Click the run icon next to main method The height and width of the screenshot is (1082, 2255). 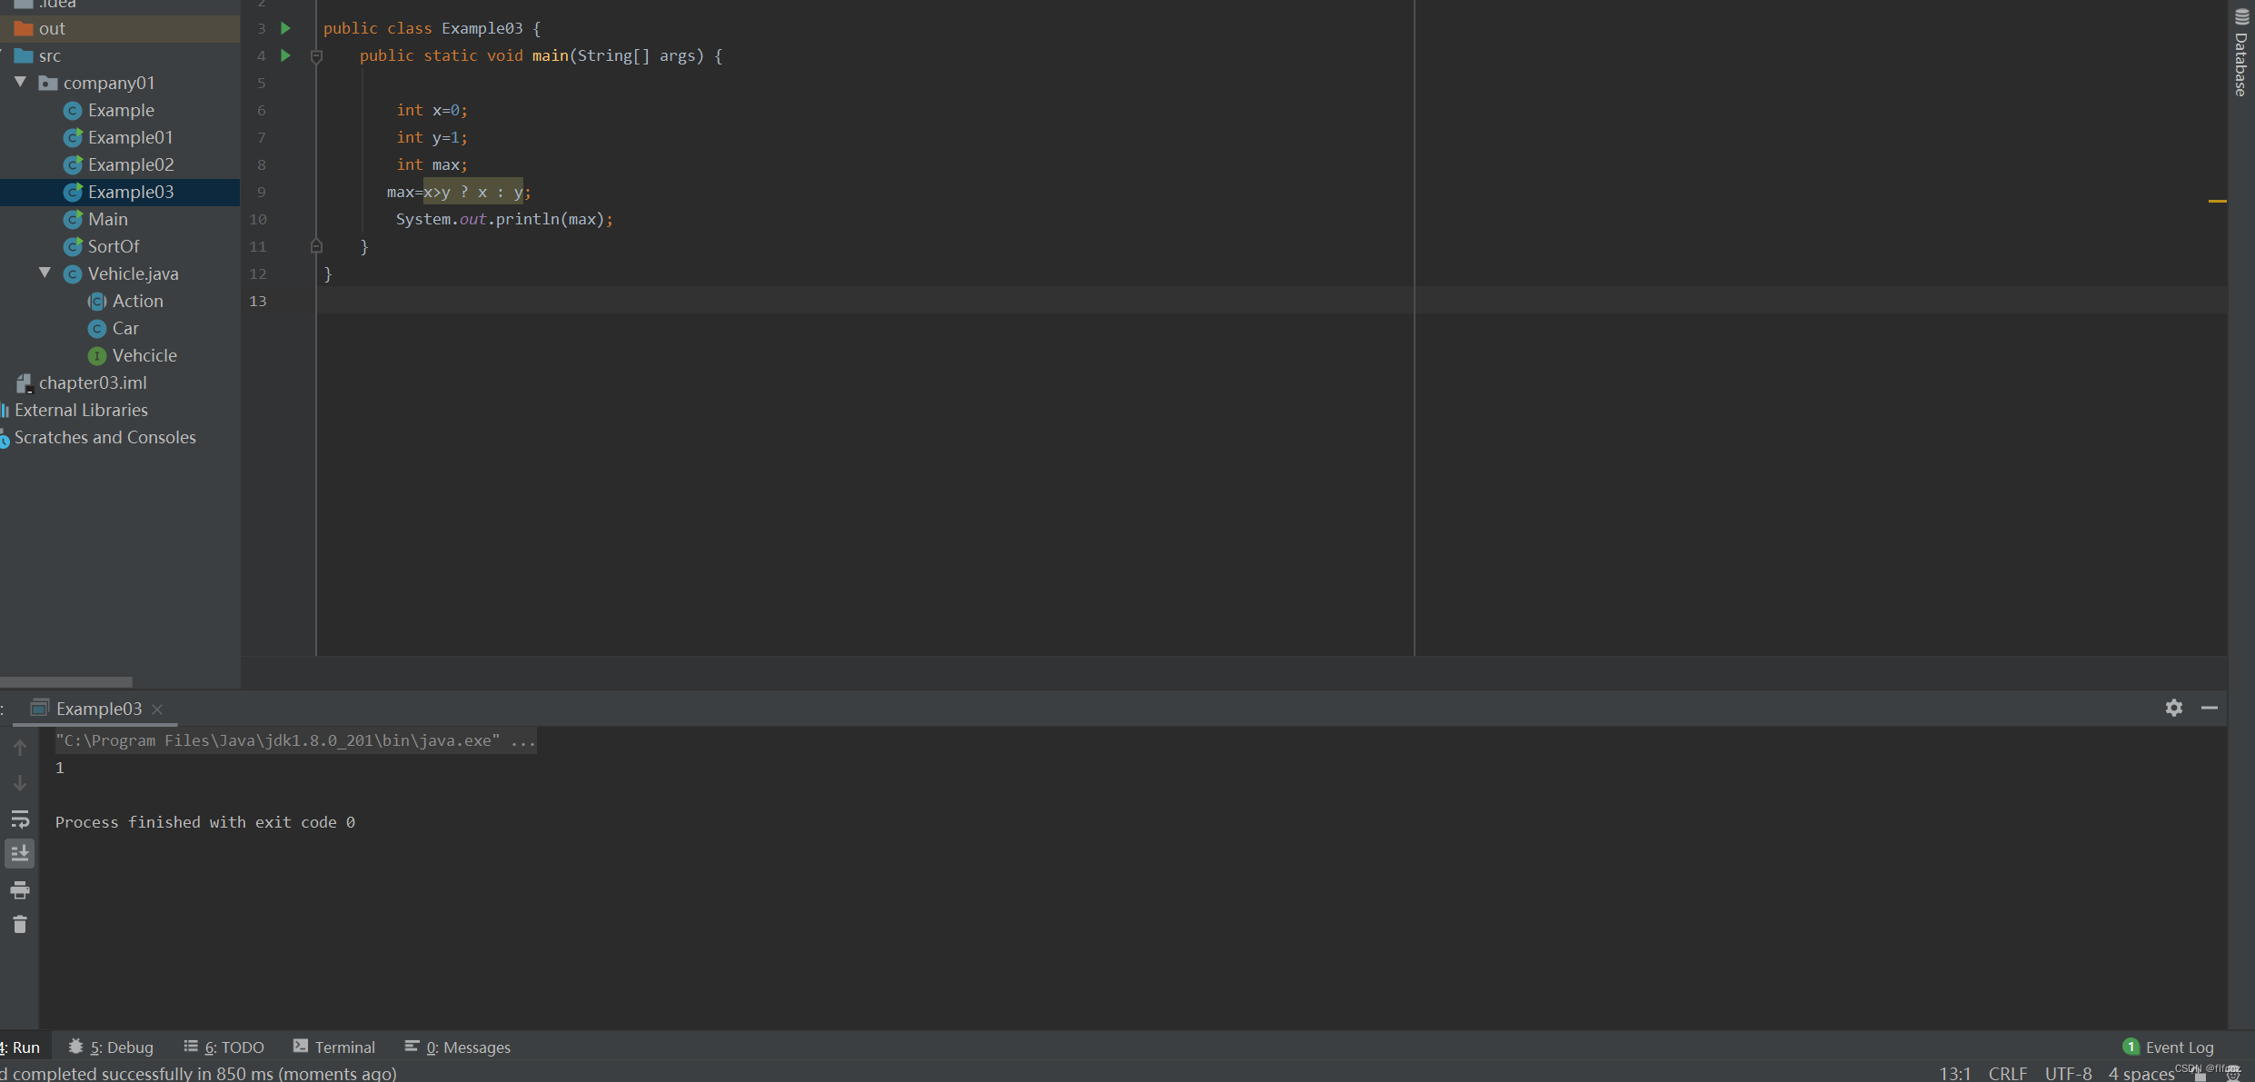pyautogui.click(x=284, y=55)
